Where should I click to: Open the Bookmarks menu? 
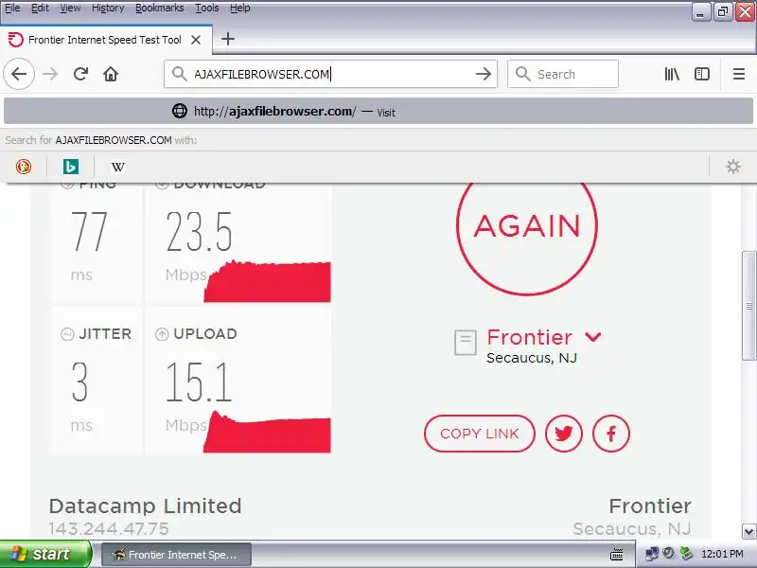(x=159, y=9)
